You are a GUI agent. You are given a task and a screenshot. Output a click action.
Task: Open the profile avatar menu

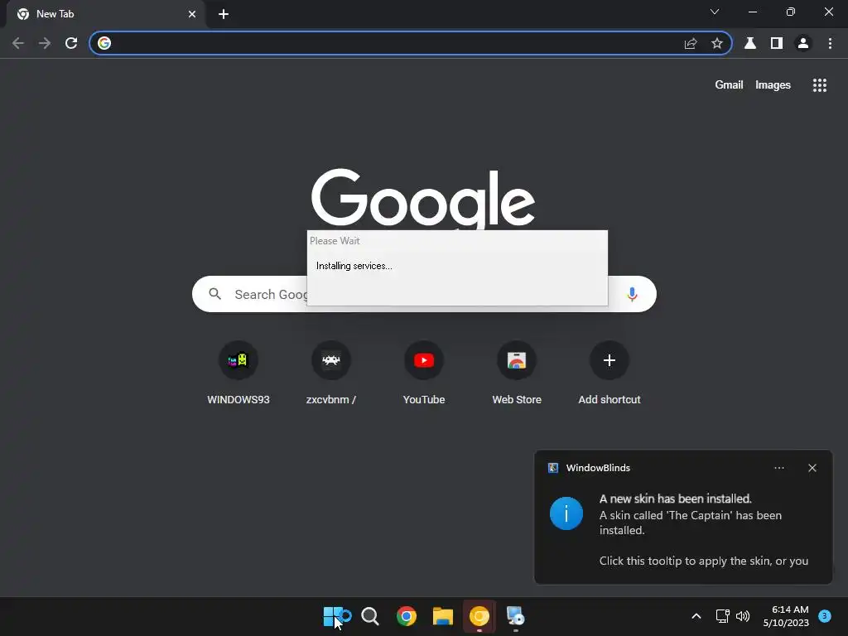point(803,43)
